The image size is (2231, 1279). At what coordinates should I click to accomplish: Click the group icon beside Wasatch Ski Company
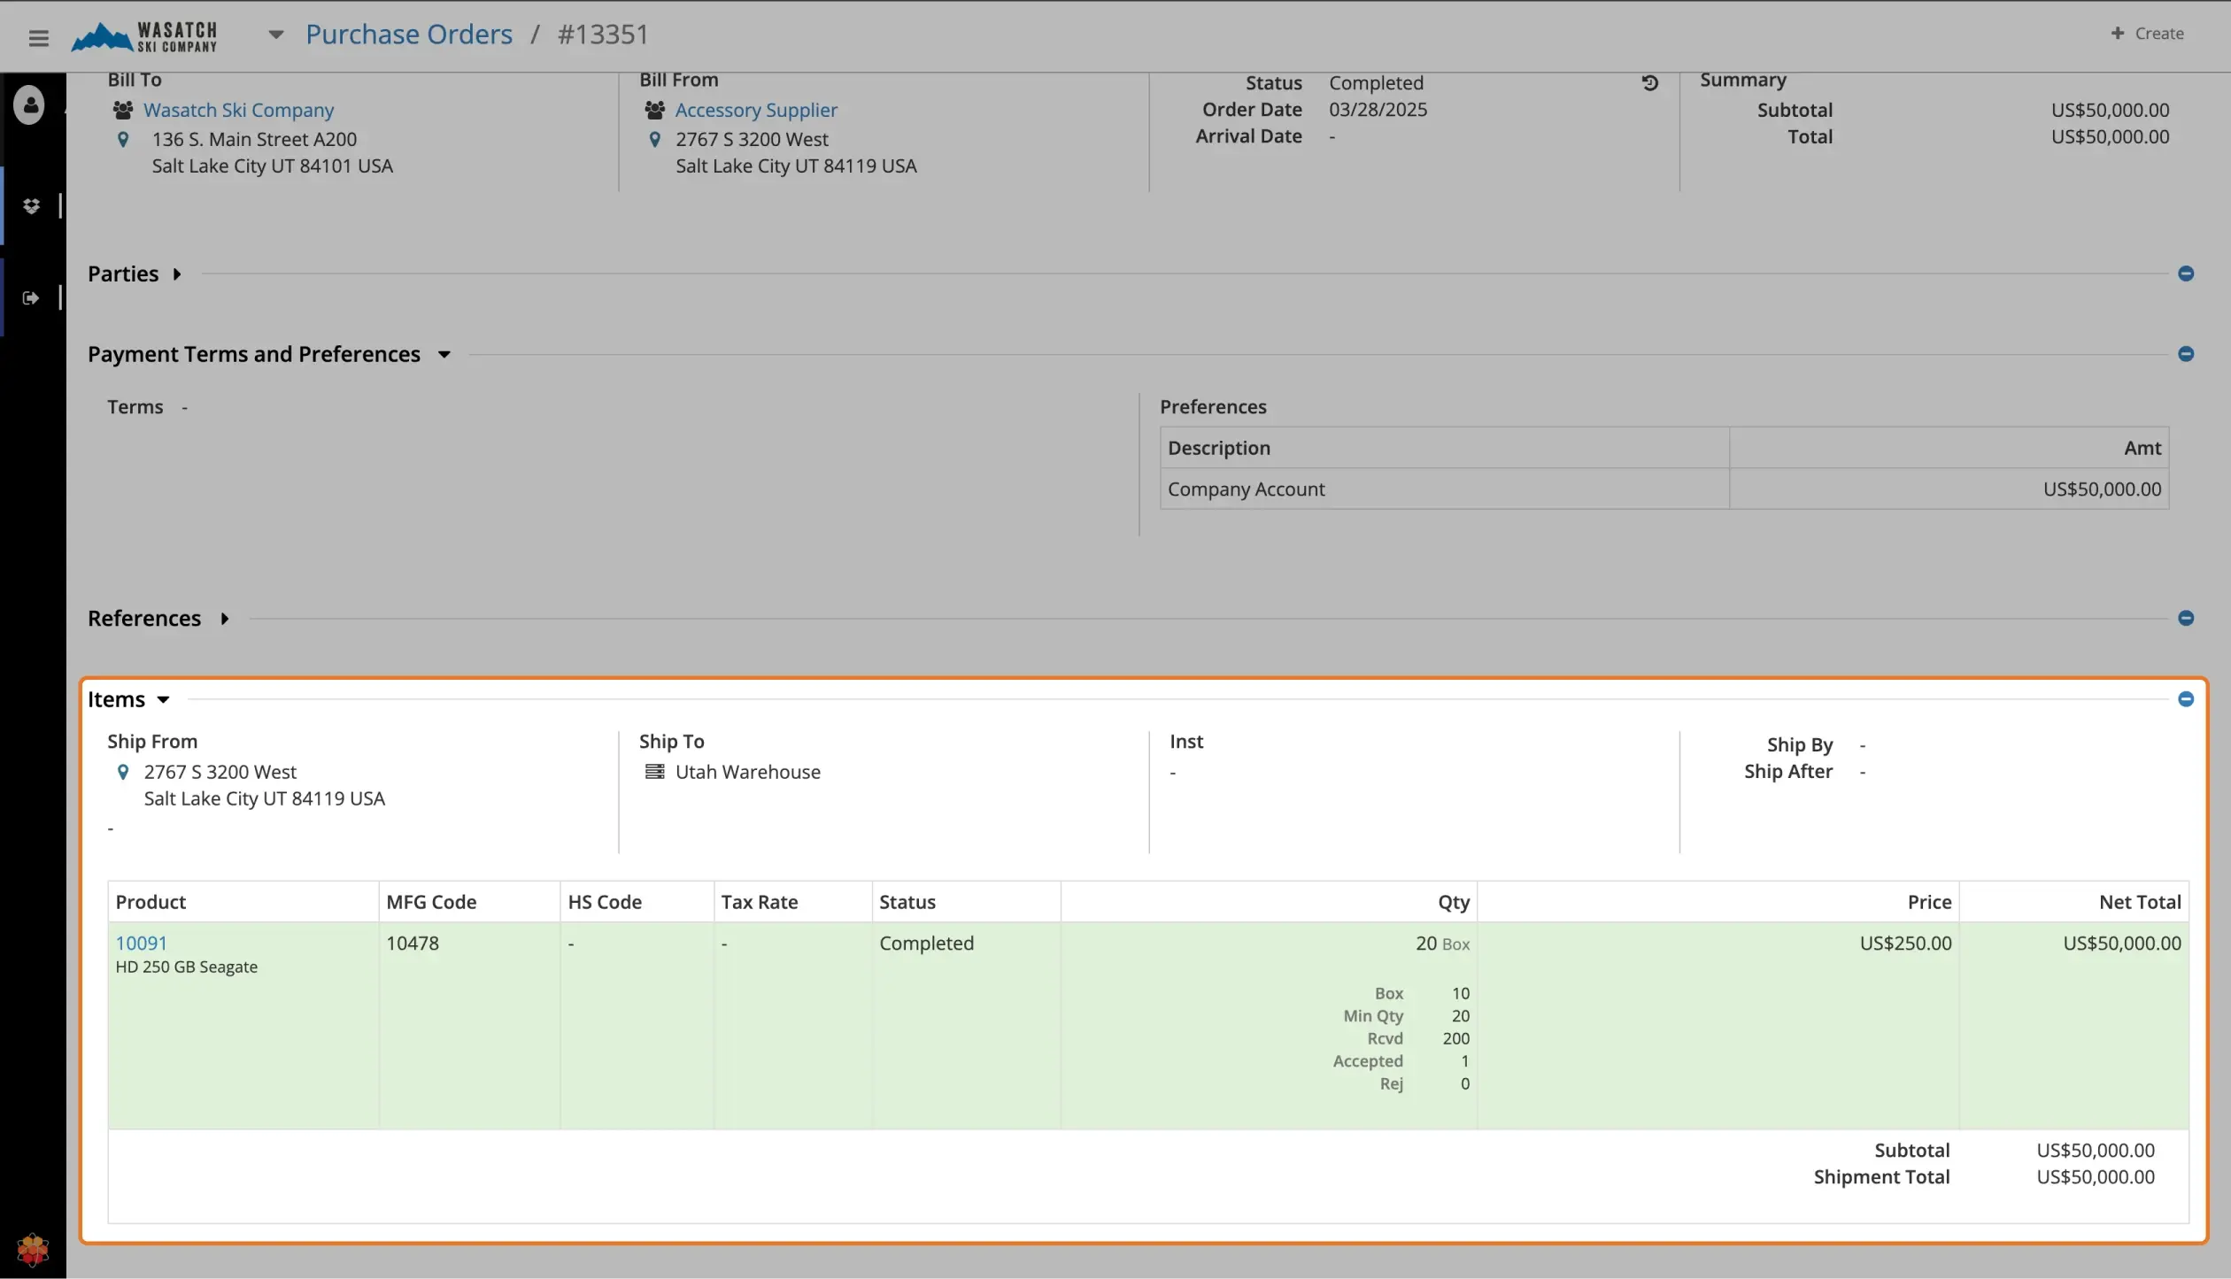pos(123,110)
